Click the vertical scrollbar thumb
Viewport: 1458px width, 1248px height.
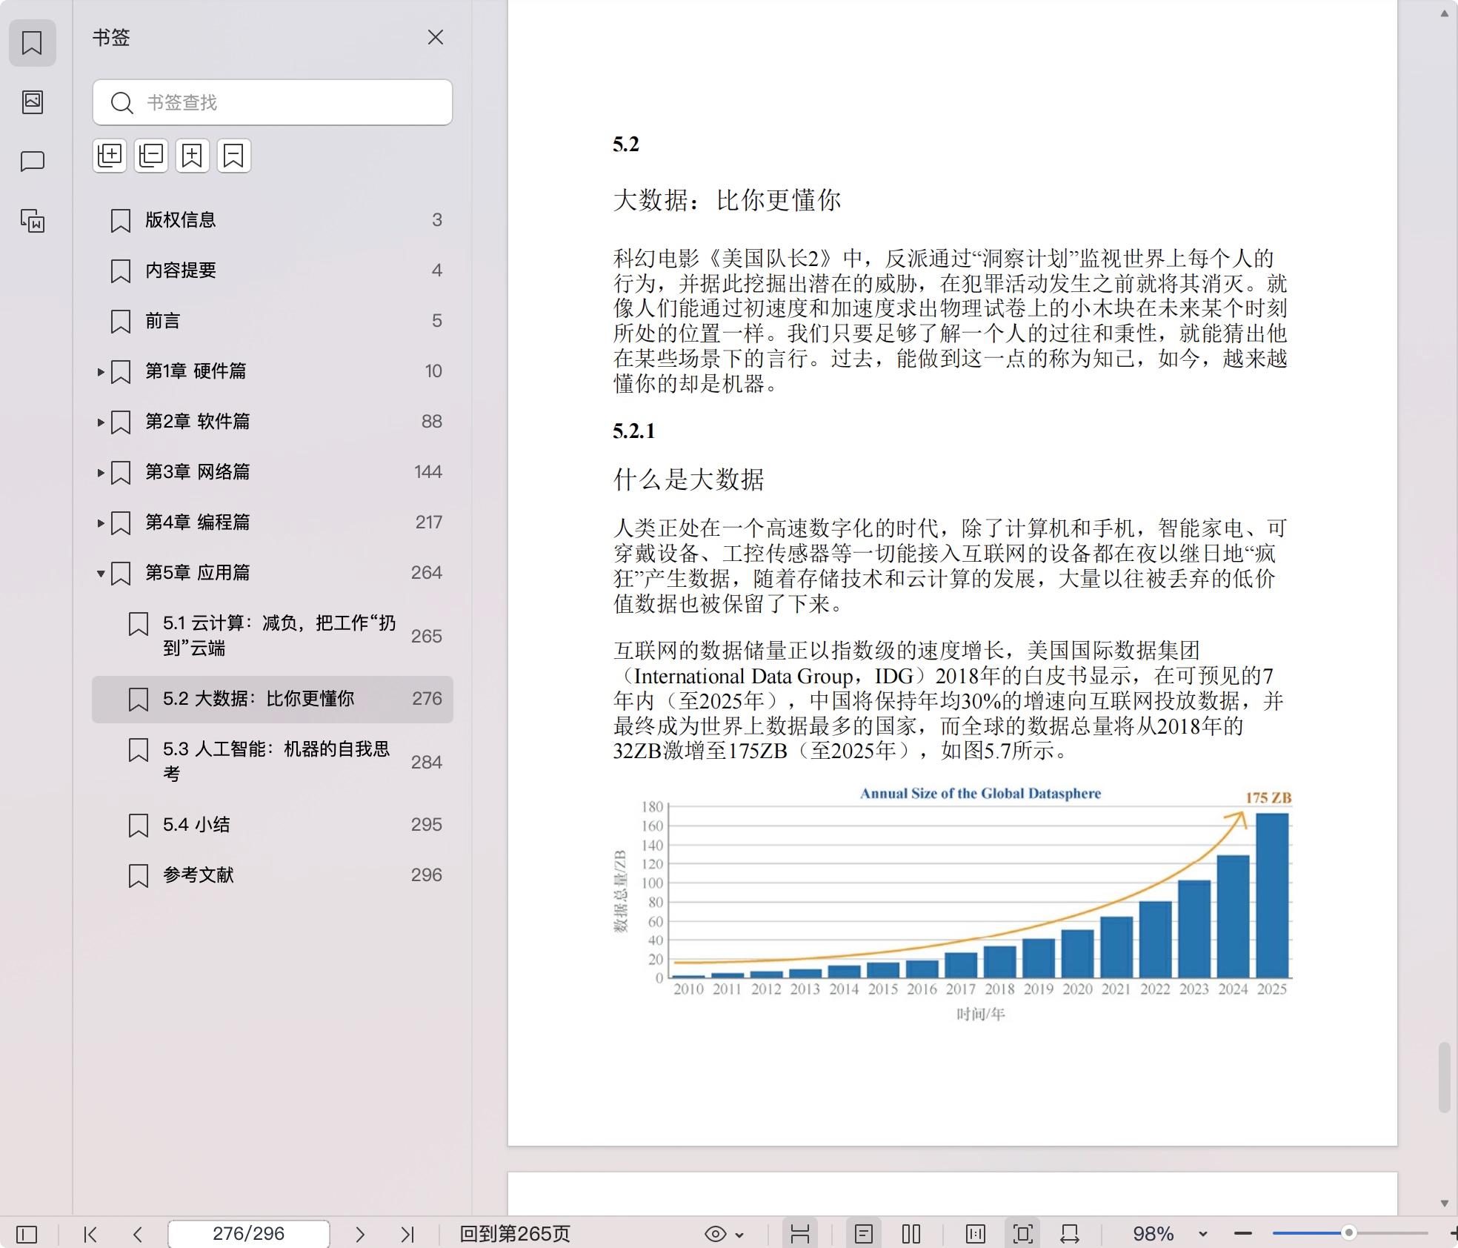click(1444, 1078)
